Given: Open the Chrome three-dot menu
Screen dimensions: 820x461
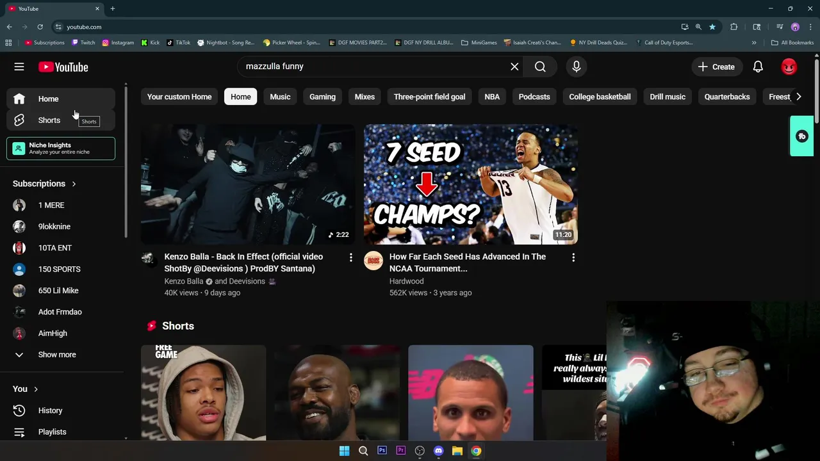Looking at the screenshot, I should click(810, 27).
